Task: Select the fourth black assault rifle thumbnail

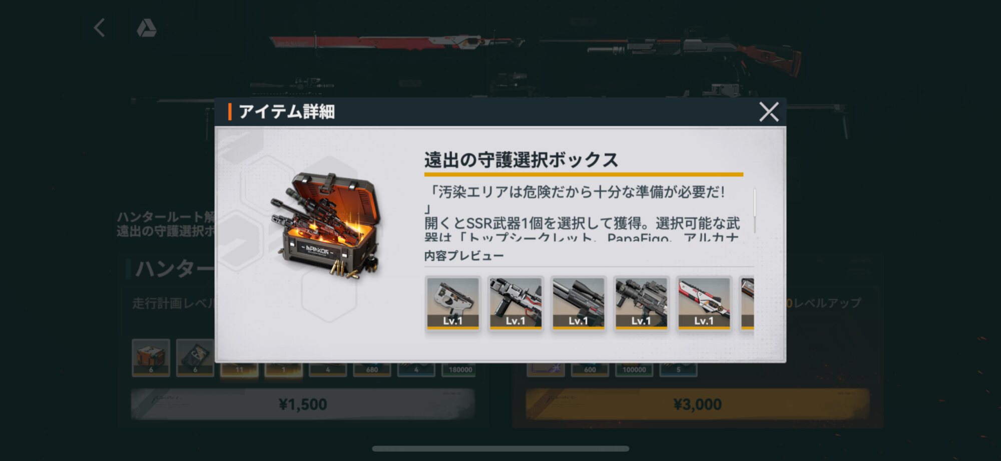Action: click(641, 303)
